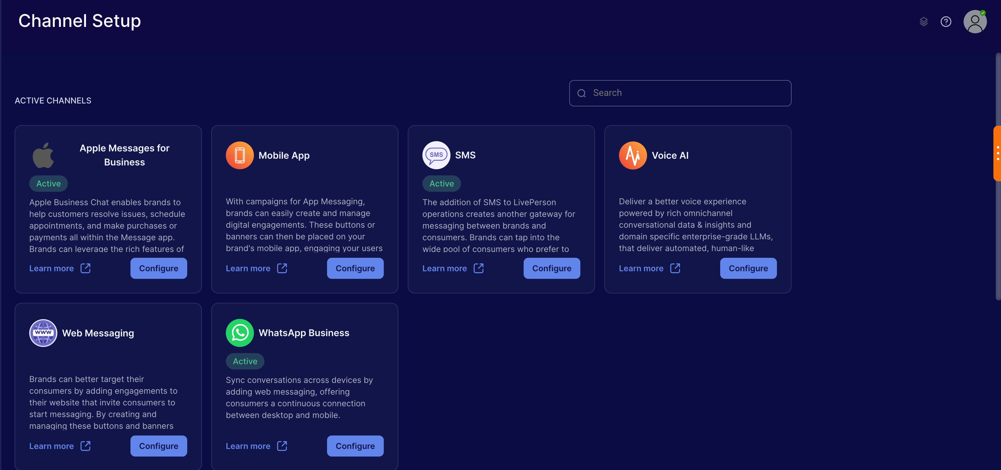Click the Mobile App card title
Image resolution: width=1001 pixels, height=470 pixels.
click(284, 155)
